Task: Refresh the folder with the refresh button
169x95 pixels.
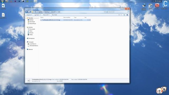Action: click(106, 12)
